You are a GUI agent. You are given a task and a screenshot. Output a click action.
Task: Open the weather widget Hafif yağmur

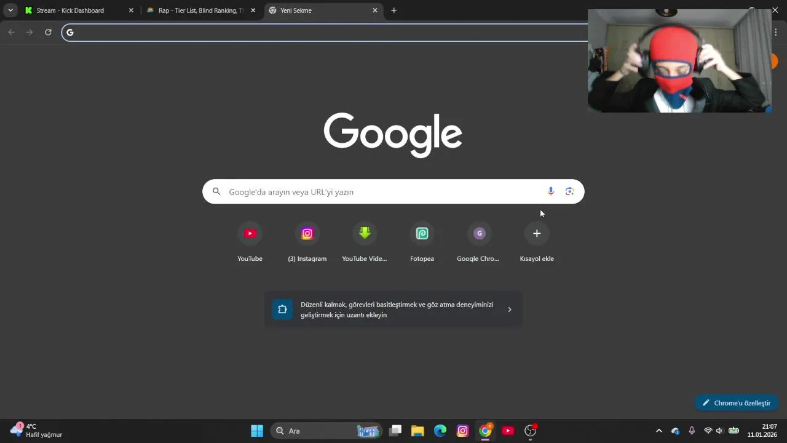37,431
